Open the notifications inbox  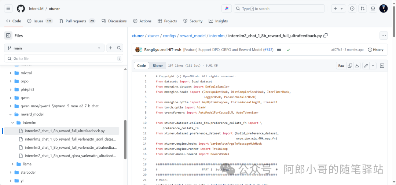pos(373,8)
